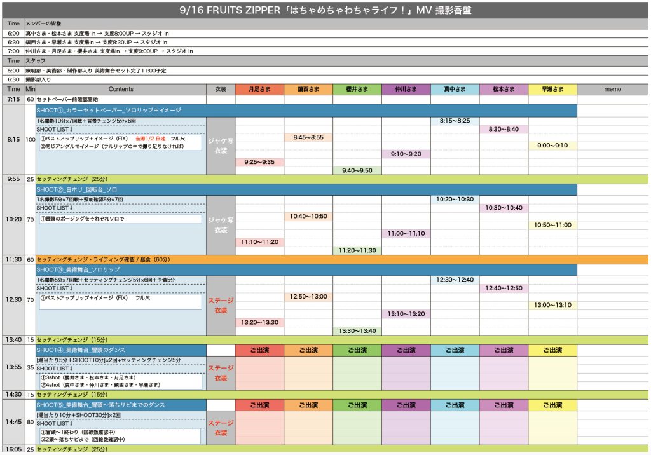This screenshot has width=651, height=455.
Task: Select the SHOOT④ 美術舞台 冒頭のダンス header
Action: coord(121,351)
